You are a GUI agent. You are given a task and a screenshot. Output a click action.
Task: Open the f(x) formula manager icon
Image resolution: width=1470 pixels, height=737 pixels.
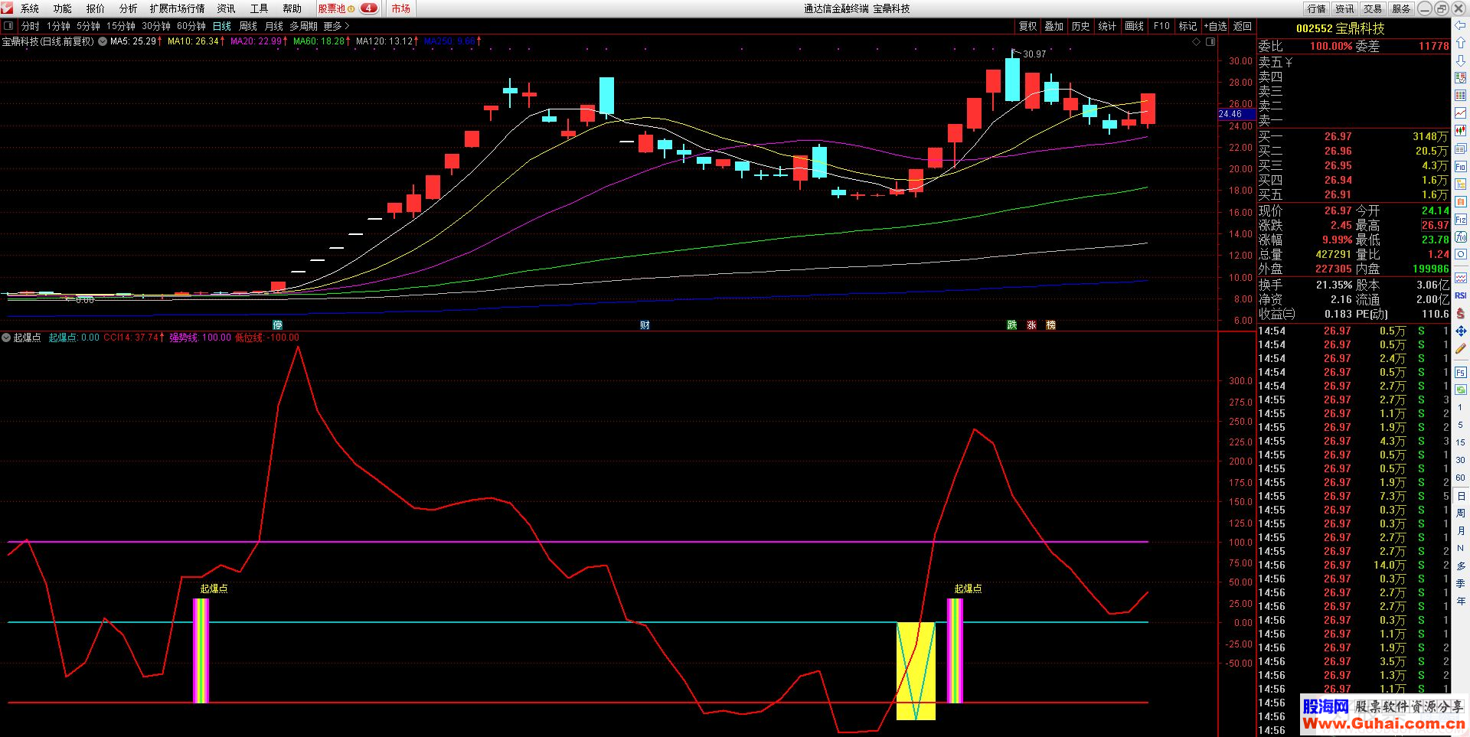tap(1461, 236)
